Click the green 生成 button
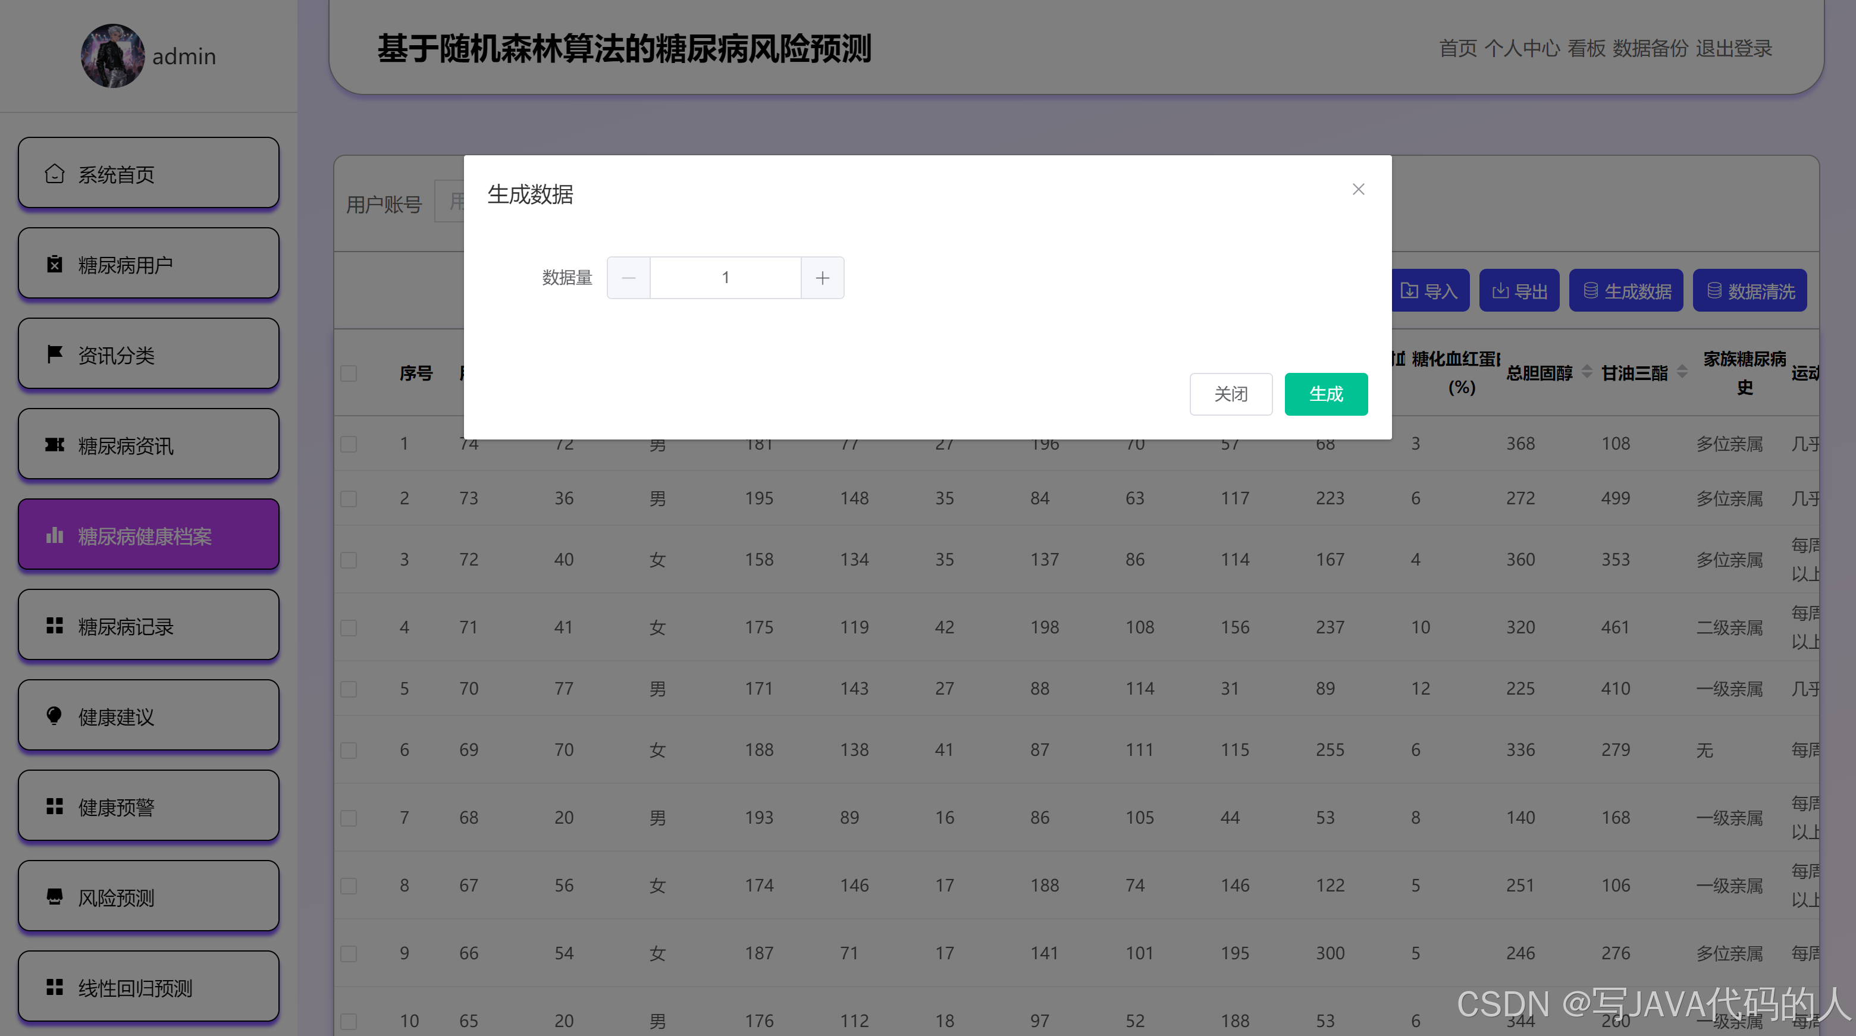 tap(1326, 394)
